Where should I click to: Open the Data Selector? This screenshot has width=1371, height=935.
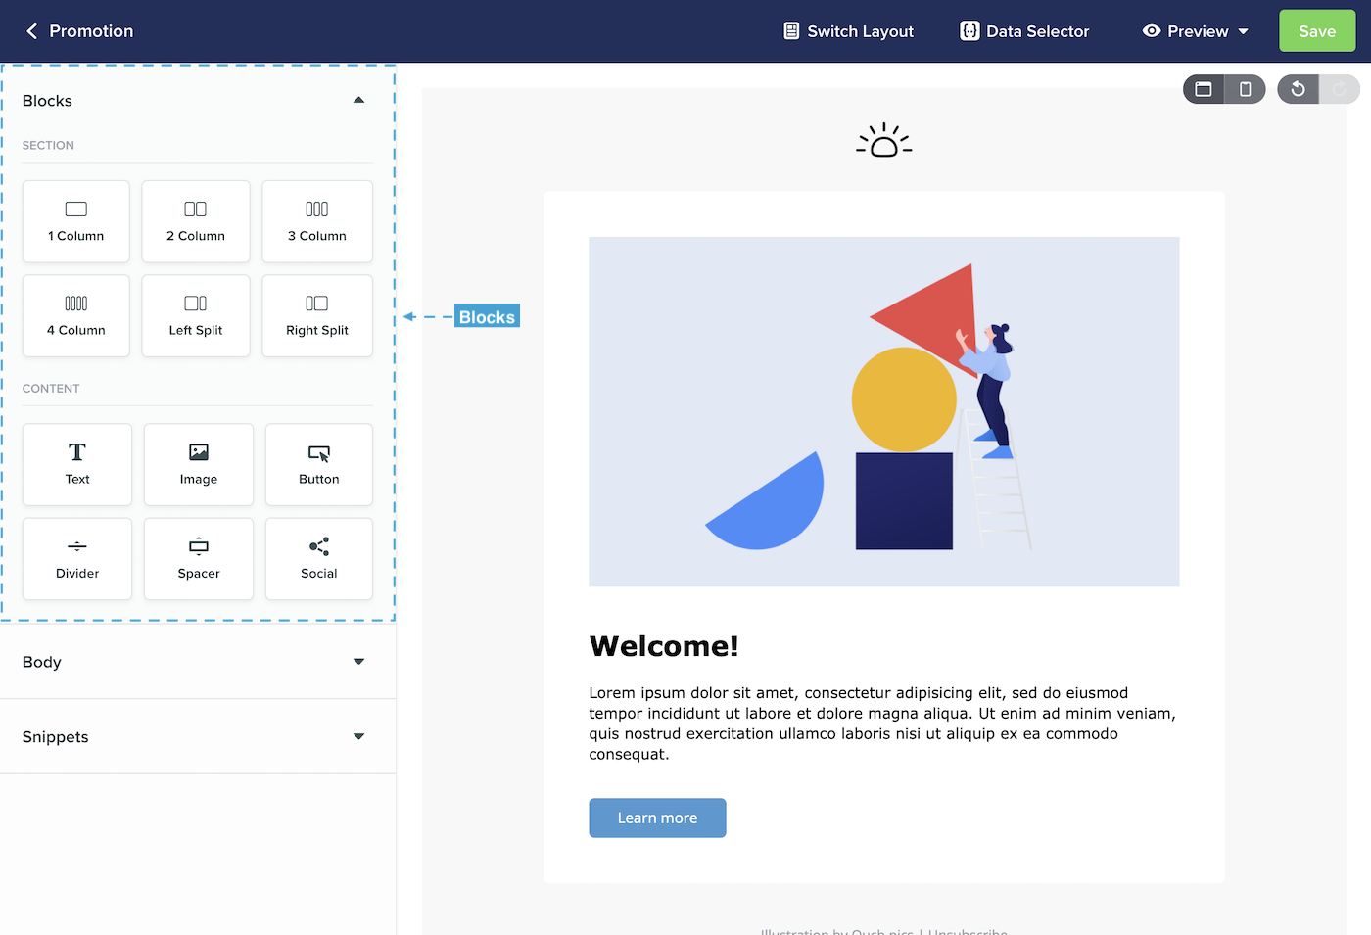1023,30
